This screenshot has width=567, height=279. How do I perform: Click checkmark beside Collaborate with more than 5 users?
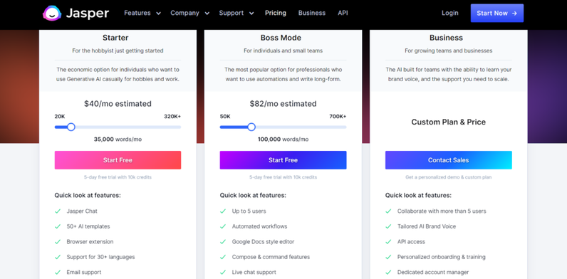388,211
